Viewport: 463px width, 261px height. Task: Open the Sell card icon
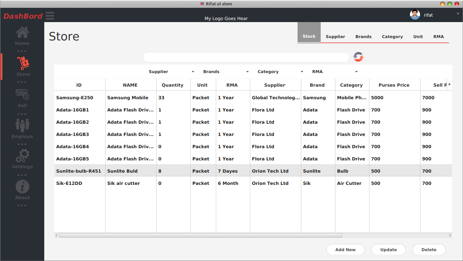tap(22, 94)
